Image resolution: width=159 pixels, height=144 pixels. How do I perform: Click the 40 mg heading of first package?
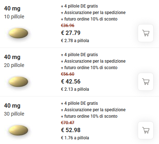coord(12,9)
